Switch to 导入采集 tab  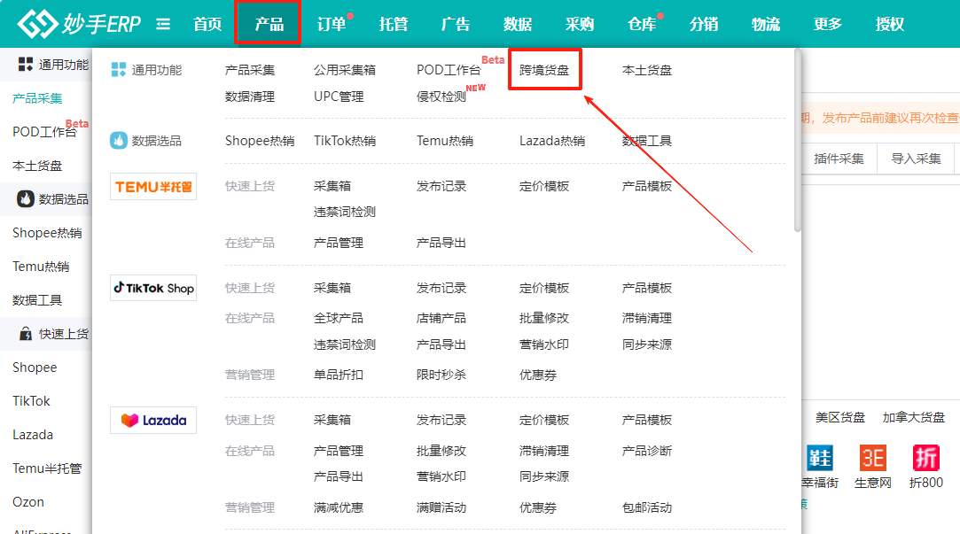point(916,159)
